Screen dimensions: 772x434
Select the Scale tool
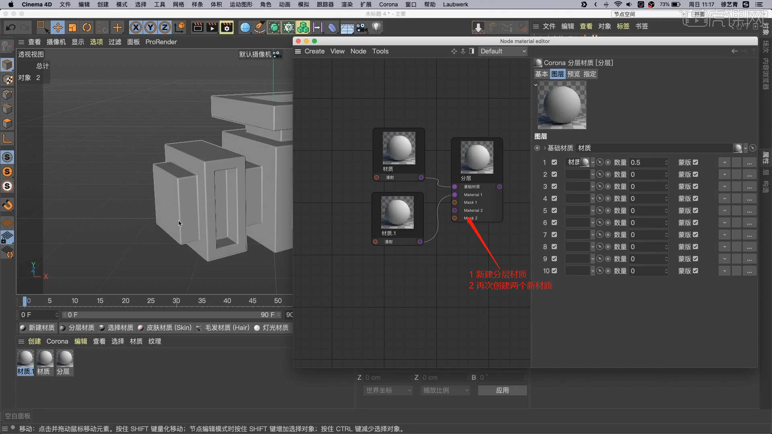[x=72, y=28]
